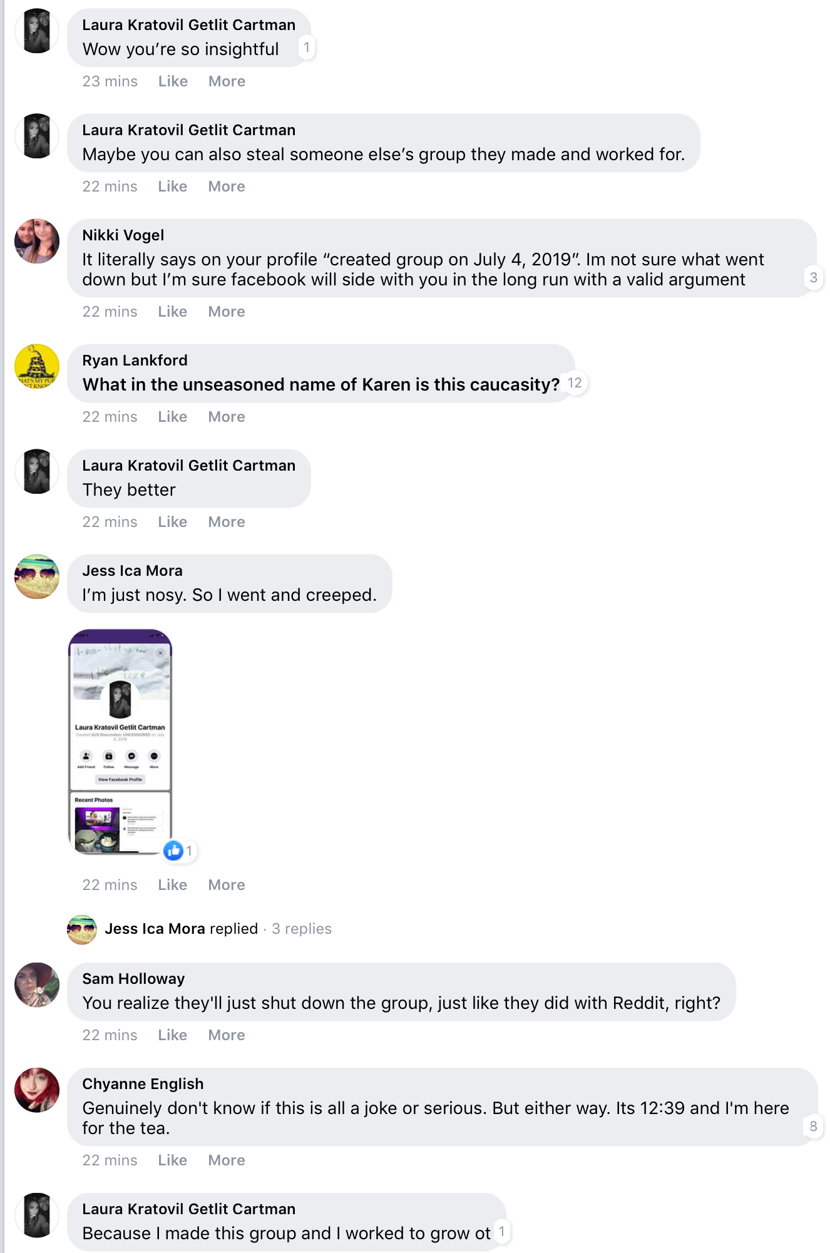This screenshot has width=830, height=1253.
Task: Open More options under Nikki Vogel's comment
Action: tap(227, 312)
